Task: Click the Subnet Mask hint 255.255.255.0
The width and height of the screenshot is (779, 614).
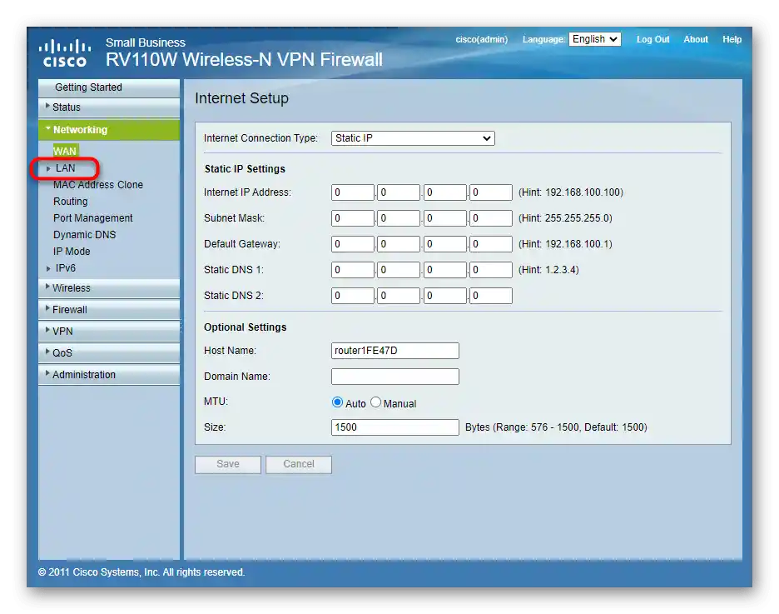Action: 565,218
